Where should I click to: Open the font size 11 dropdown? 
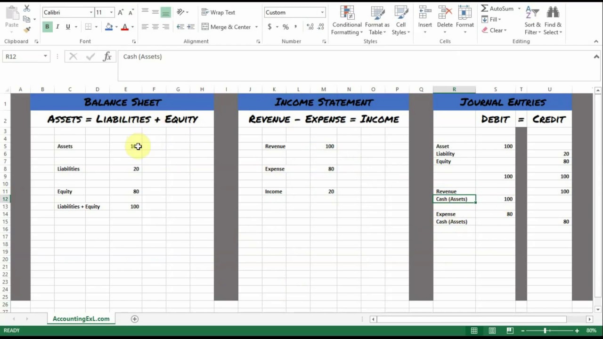(x=111, y=12)
